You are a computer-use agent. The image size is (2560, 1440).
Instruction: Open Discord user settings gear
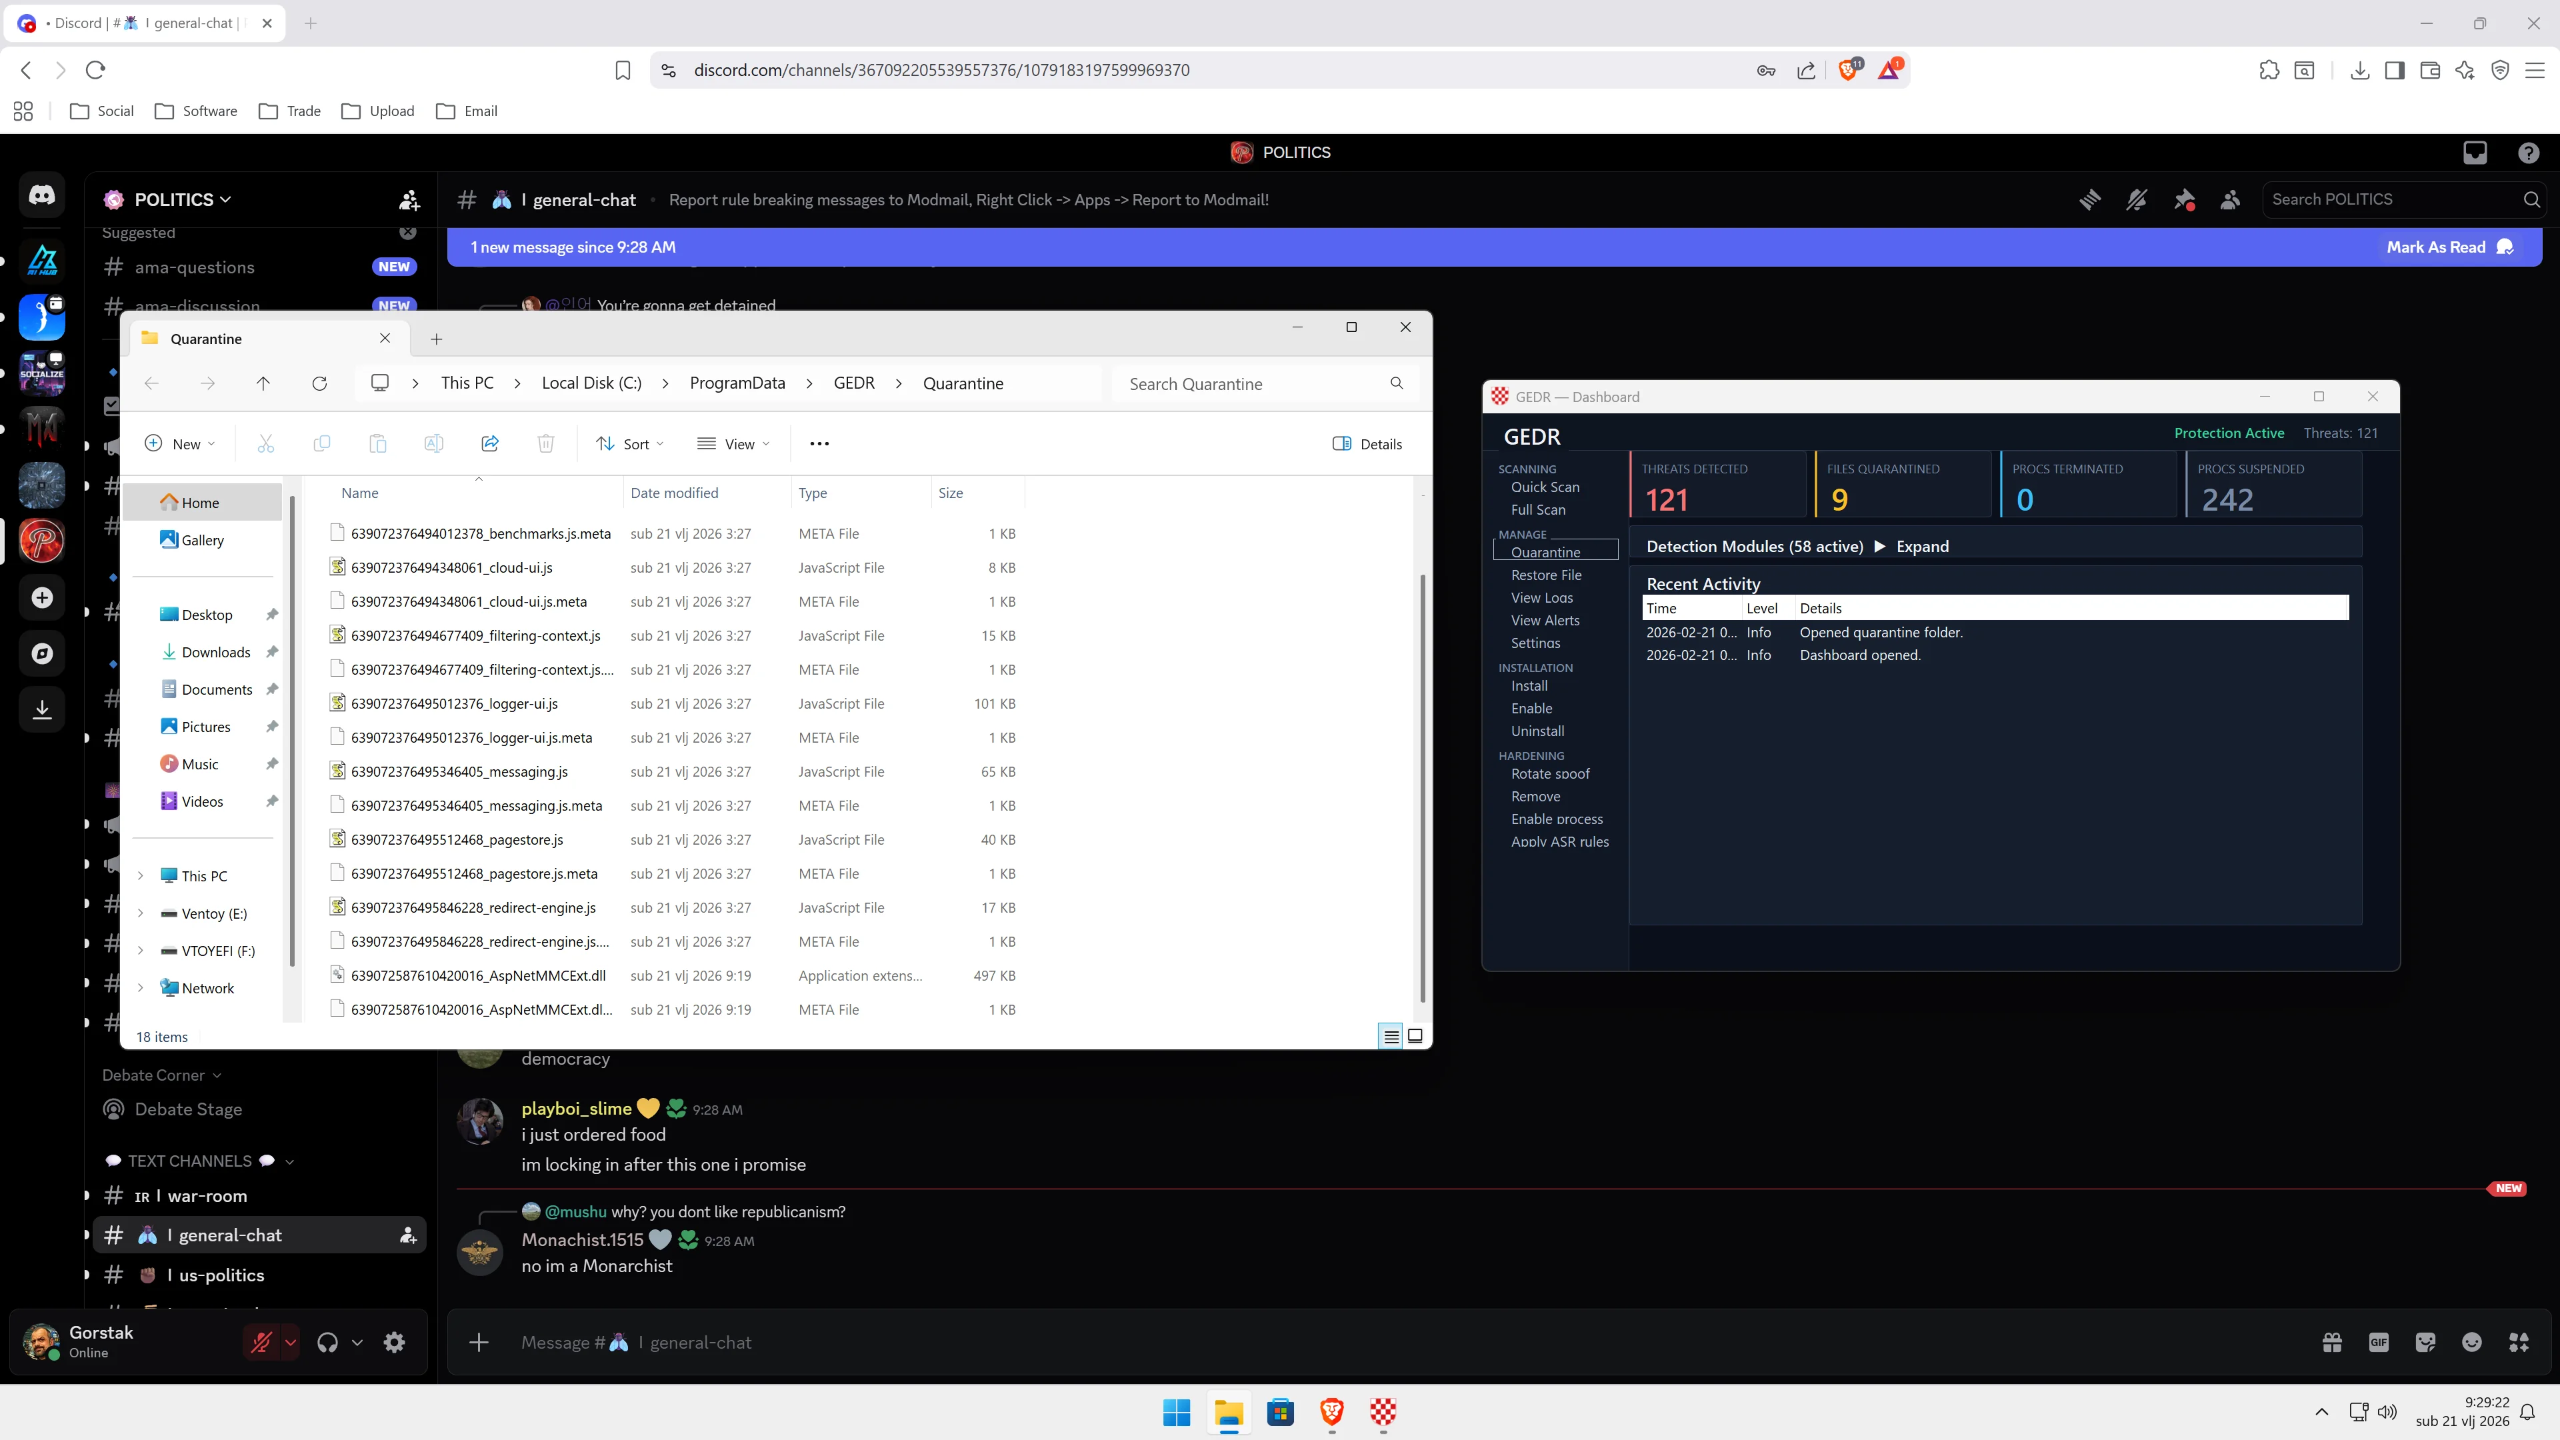(x=395, y=1343)
